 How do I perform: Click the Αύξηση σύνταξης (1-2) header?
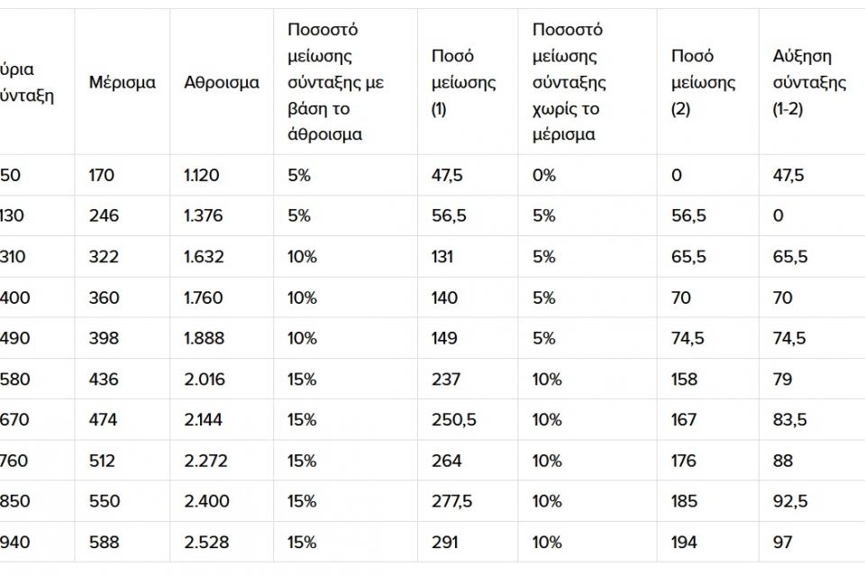coord(809,83)
